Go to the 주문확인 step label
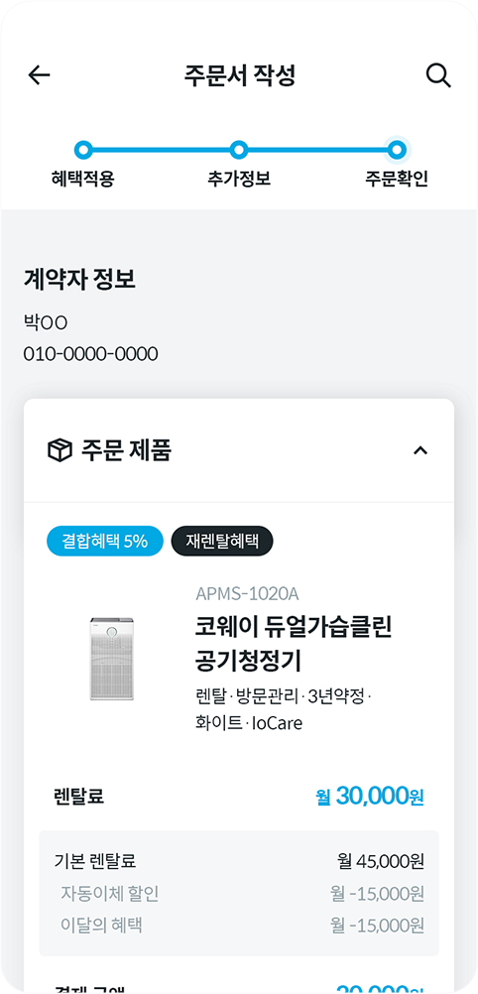Viewport: 478px width, 994px height. point(397,180)
